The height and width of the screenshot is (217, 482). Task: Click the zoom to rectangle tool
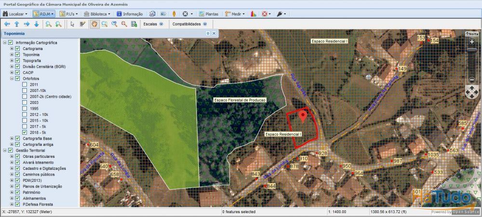click(104, 24)
